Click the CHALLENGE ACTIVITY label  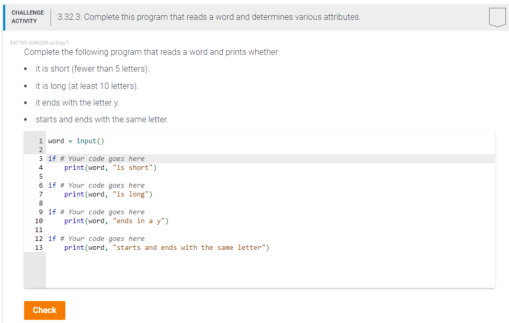[28, 16]
